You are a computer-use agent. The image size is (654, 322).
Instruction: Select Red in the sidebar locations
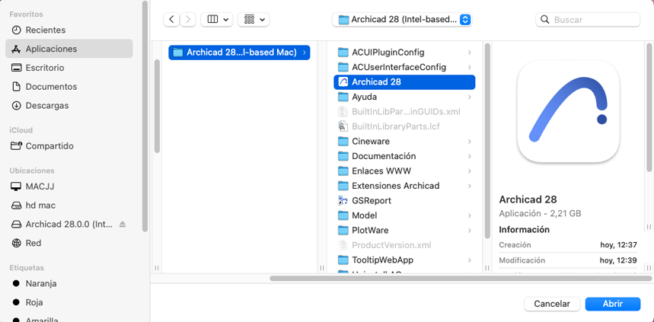[69, 243]
